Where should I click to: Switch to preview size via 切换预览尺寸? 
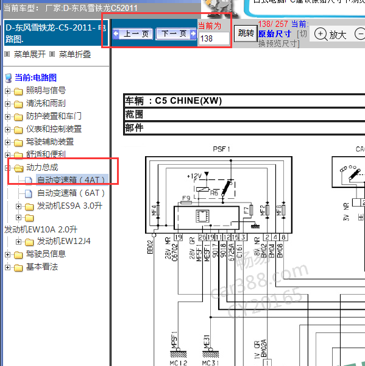[x=283, y=39]
